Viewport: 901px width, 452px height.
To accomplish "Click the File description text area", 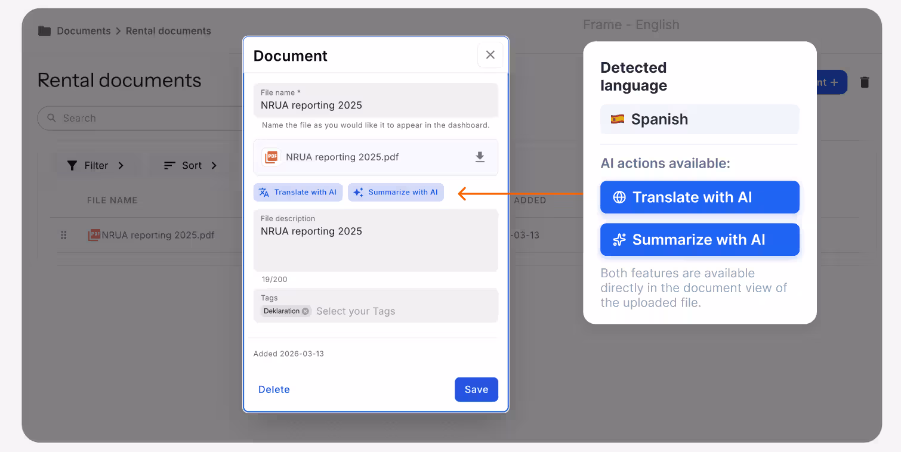I will pyautogui.click(x=376, y=240).
